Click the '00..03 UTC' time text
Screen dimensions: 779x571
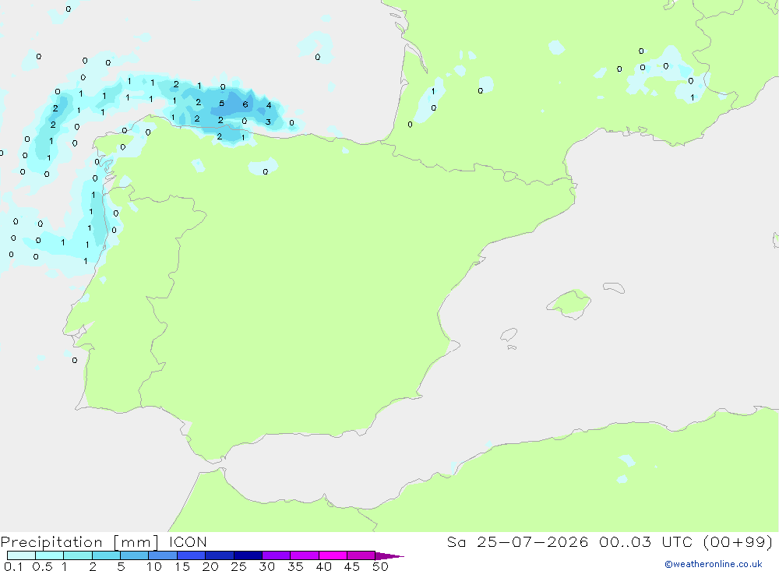pos(646,542)
